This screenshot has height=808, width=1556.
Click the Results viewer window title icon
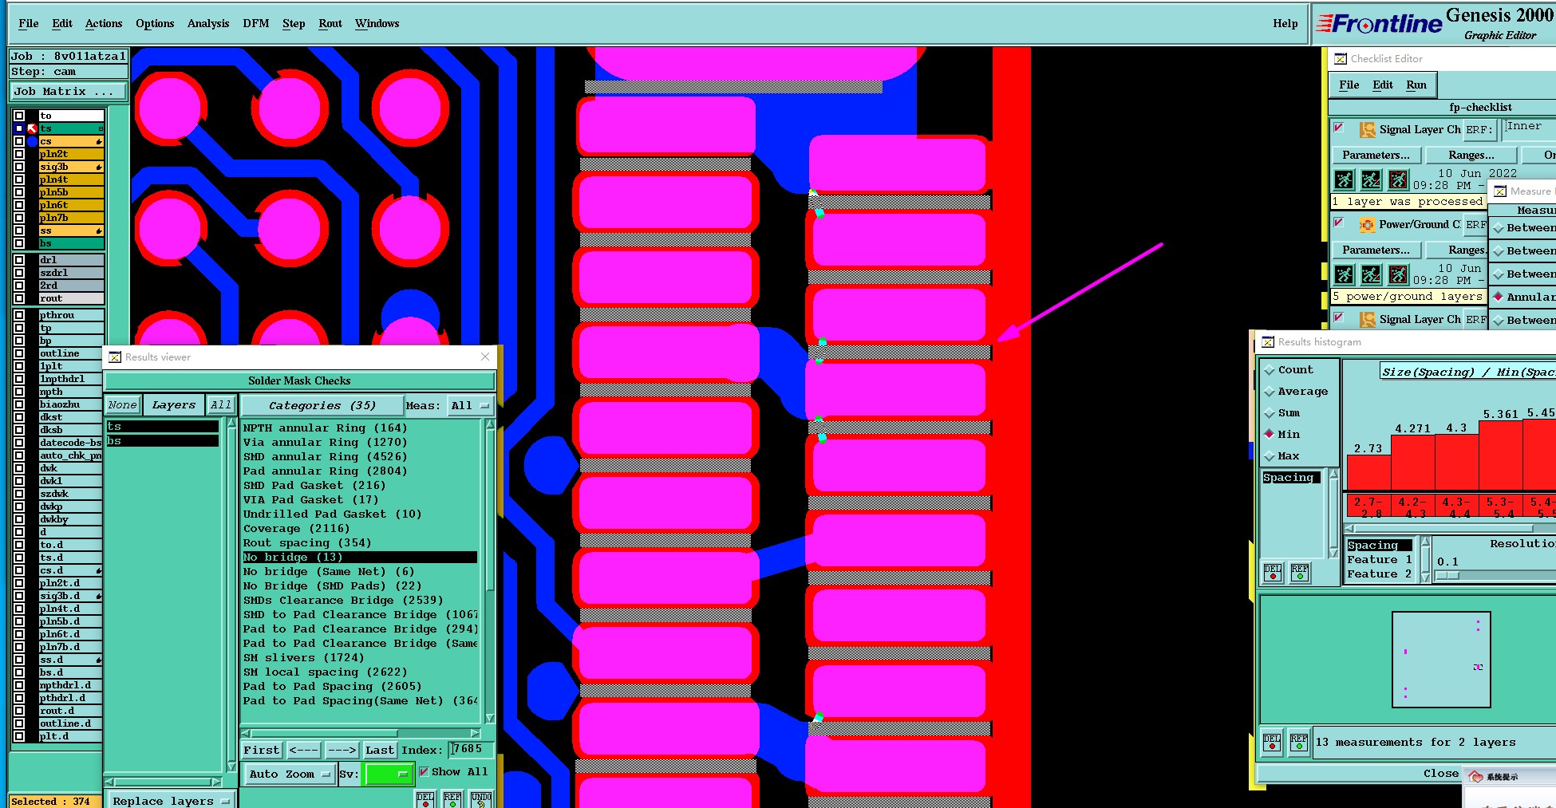115,357
